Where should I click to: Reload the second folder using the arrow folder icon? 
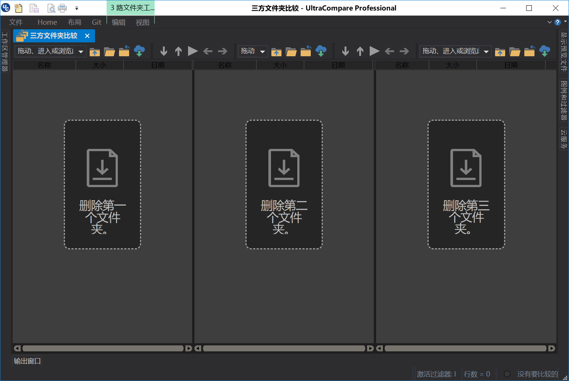pyautogui.click(x=306, y=51)
